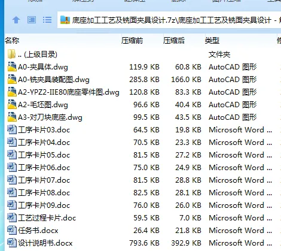Click the Word icon of 工序卡片04.doc
Image resolution: width=281 pixels, height=251 pixels.
click(x=12, y=142)
